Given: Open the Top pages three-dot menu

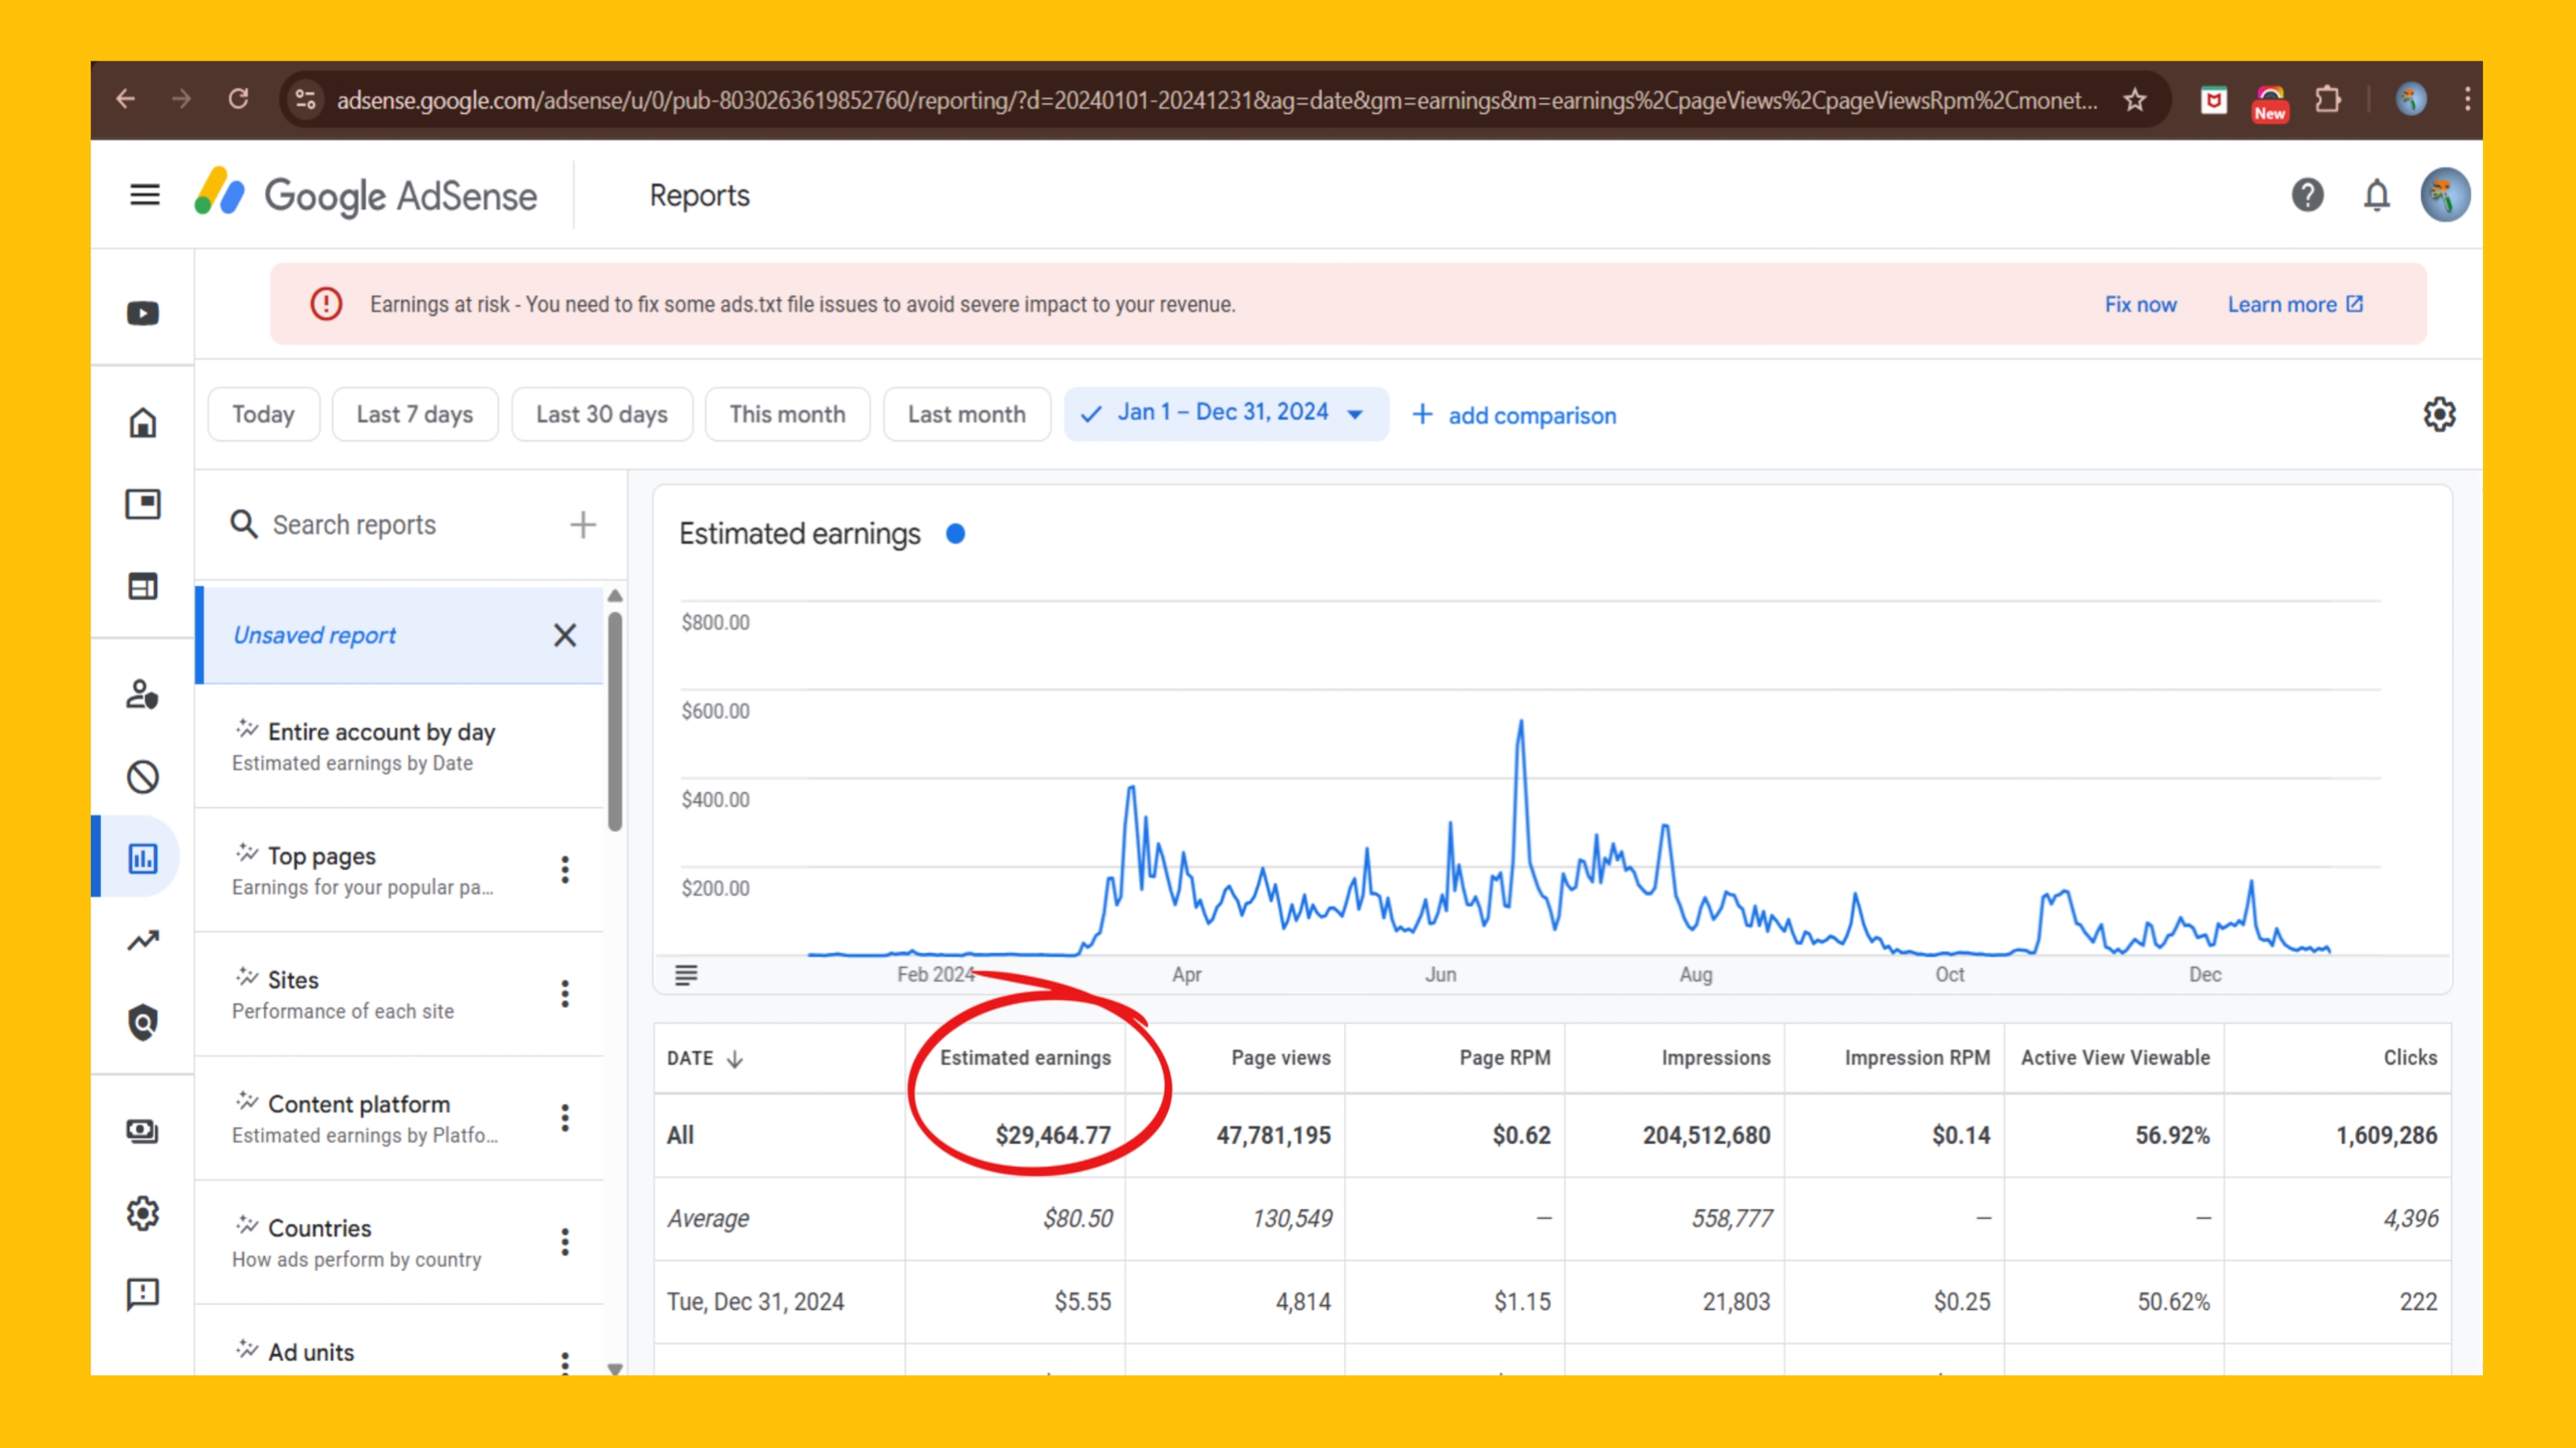Looking at the screenshot, I should [x=565, y=869].
